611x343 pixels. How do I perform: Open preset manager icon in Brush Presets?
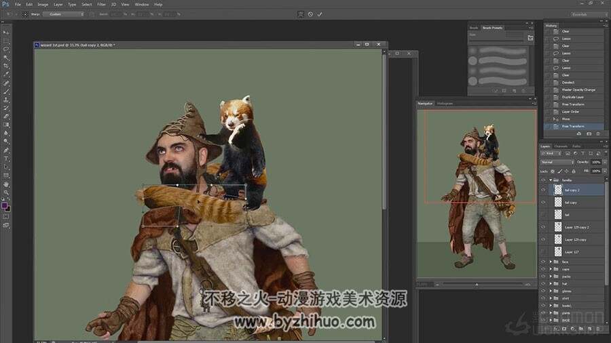tap(530, 38)
